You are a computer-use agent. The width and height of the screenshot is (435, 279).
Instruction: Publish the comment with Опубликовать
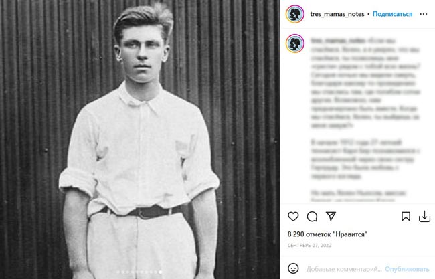click(x=407, y=269)
